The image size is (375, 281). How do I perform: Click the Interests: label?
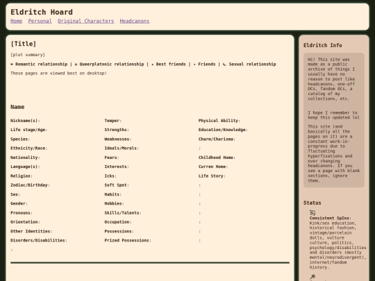point(117,167)
